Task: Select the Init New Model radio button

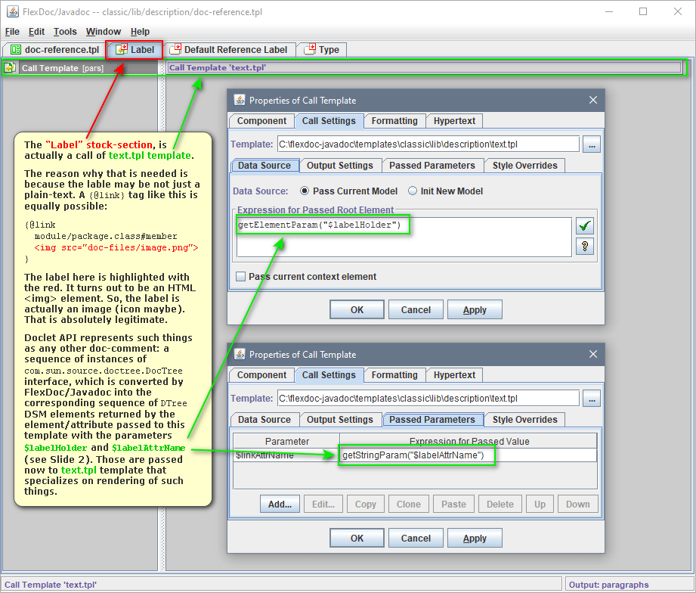Action: (413, 191)
